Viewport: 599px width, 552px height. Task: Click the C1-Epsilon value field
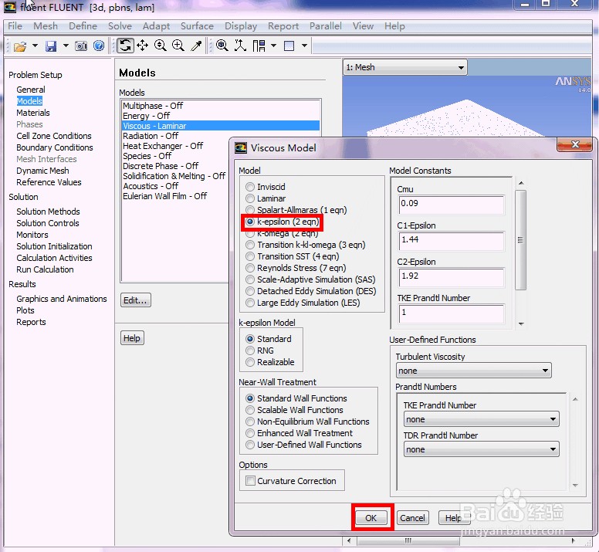pyautogui.click(x=451, y=241)
